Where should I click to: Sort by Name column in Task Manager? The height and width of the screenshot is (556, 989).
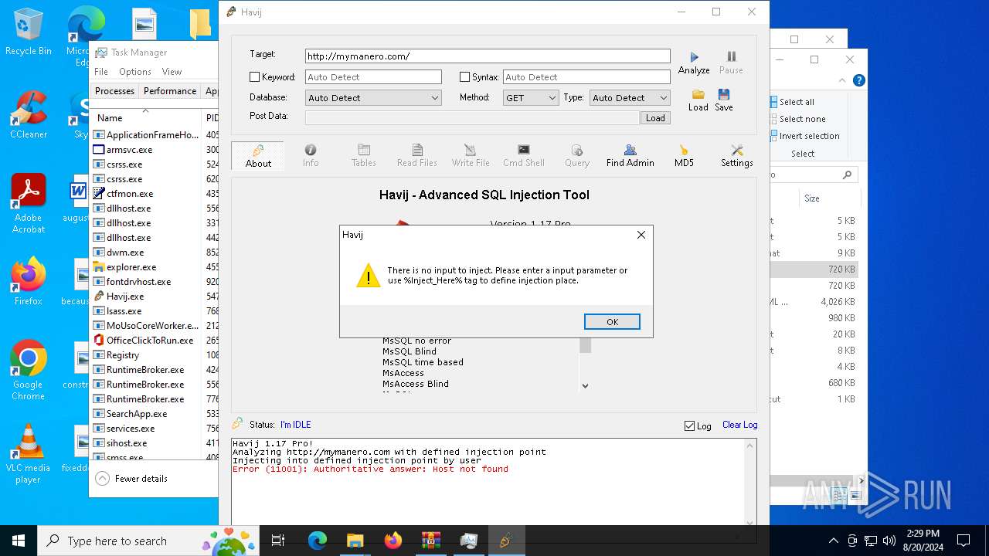click(x=110, y=118)
